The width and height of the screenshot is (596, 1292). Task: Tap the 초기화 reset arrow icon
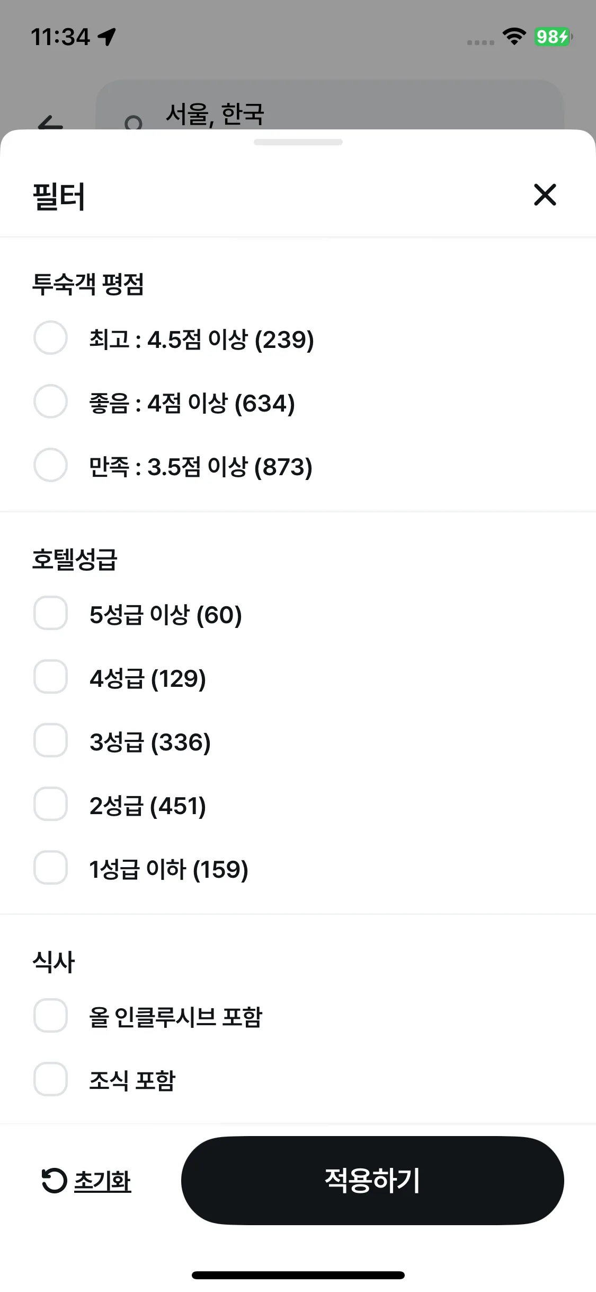pyautogui.click(x=54, y=1181)
